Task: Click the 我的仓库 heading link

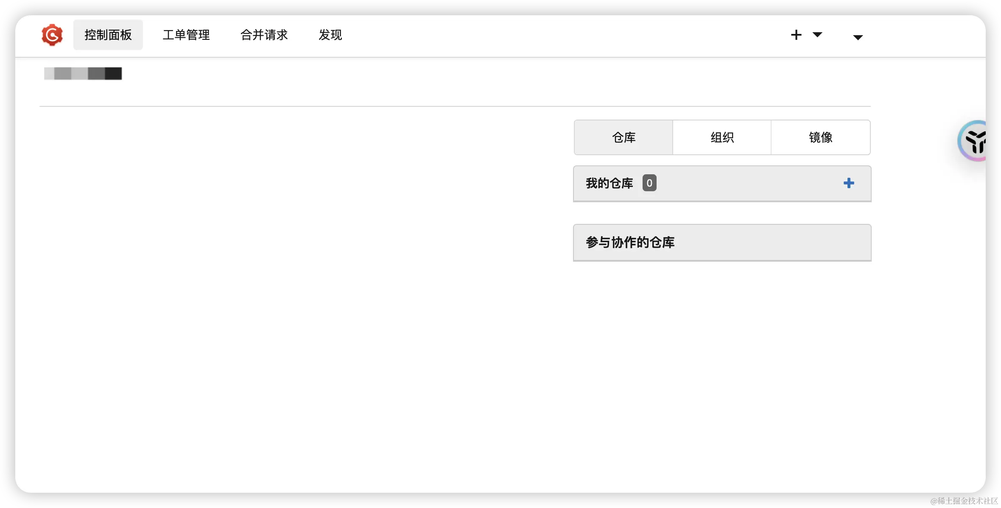Action: (609, 183)
